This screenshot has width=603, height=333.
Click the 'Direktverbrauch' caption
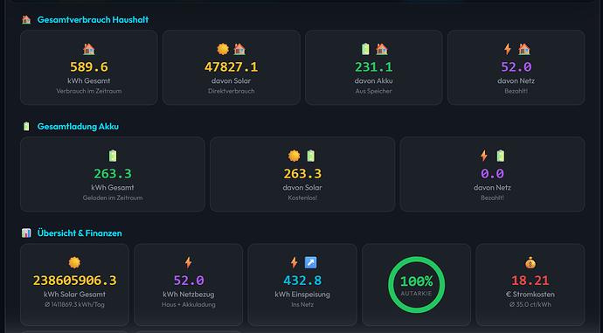click(231, 91)
